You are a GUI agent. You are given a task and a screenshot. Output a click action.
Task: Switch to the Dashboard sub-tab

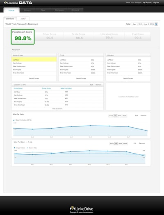tap(10, 19)
